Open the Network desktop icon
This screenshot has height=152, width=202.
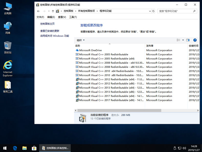click(x=8, y=28)
